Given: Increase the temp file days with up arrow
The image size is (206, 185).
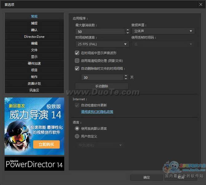Looking at the screenshot, I should point(126,76).
